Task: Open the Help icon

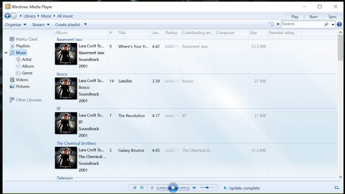Action: [x=339, y=24]
